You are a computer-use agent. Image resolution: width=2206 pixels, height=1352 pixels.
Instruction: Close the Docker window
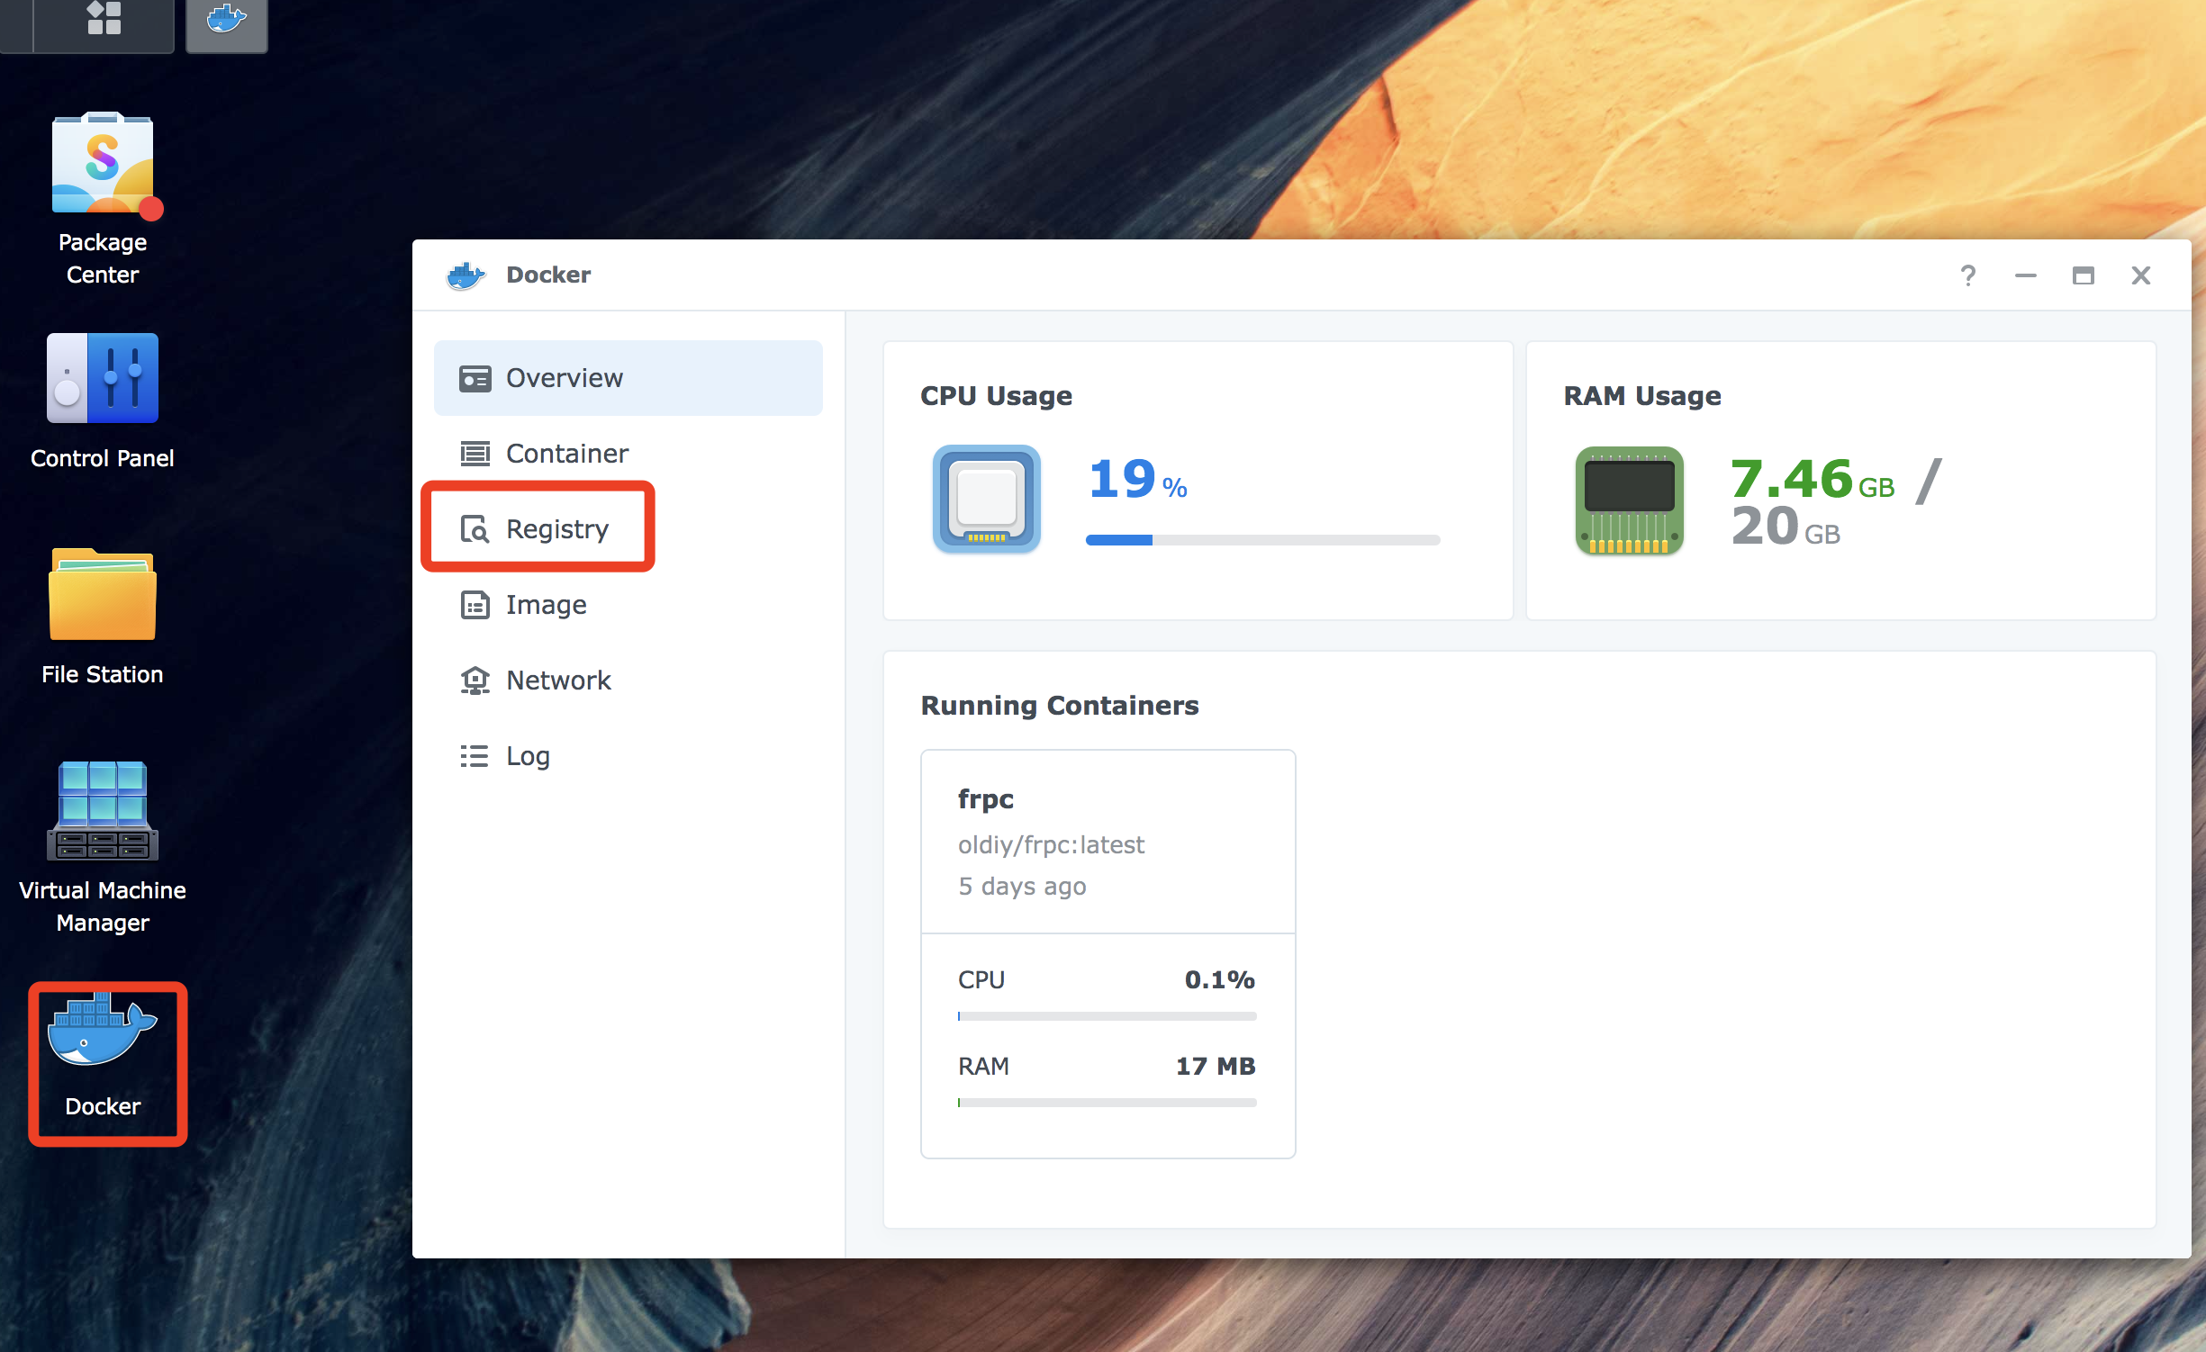pyautogui.click(x=2141, y=275)
